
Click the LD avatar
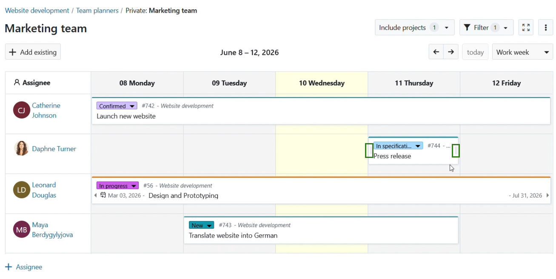[21, 190]
